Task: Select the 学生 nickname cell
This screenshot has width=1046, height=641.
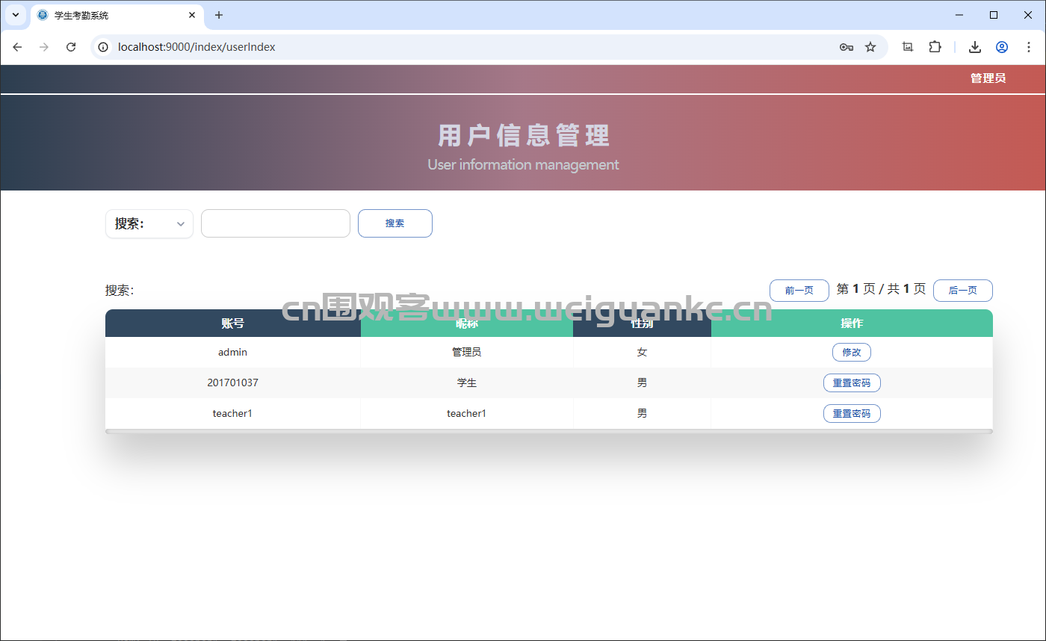Action: pos(467,383)
